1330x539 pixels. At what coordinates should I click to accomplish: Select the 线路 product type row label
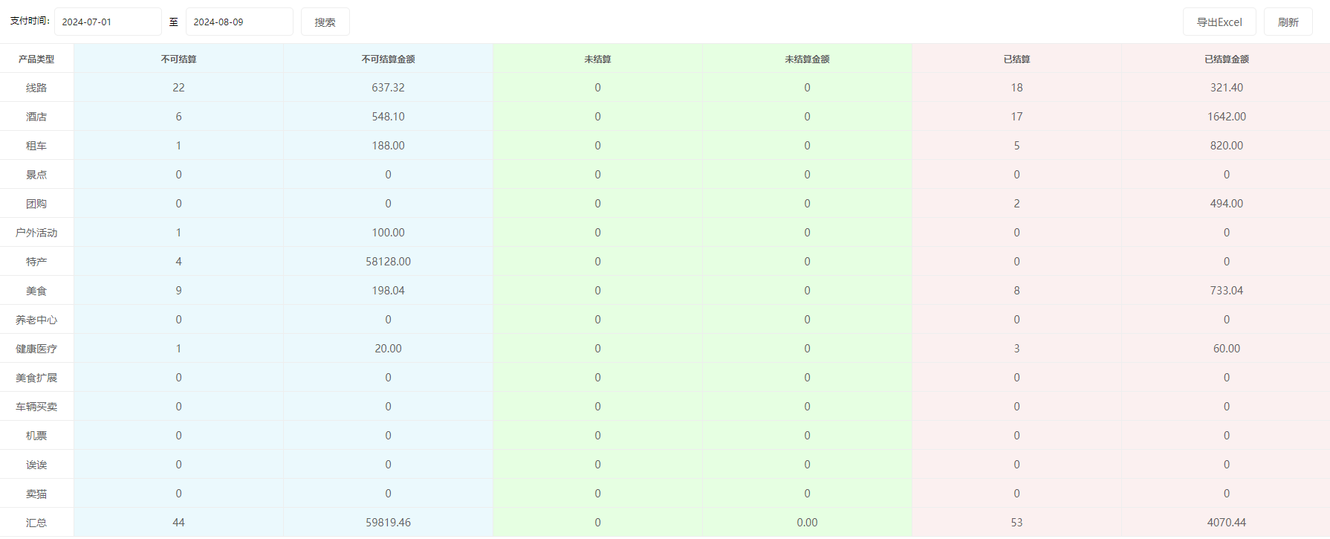(36, 88)
